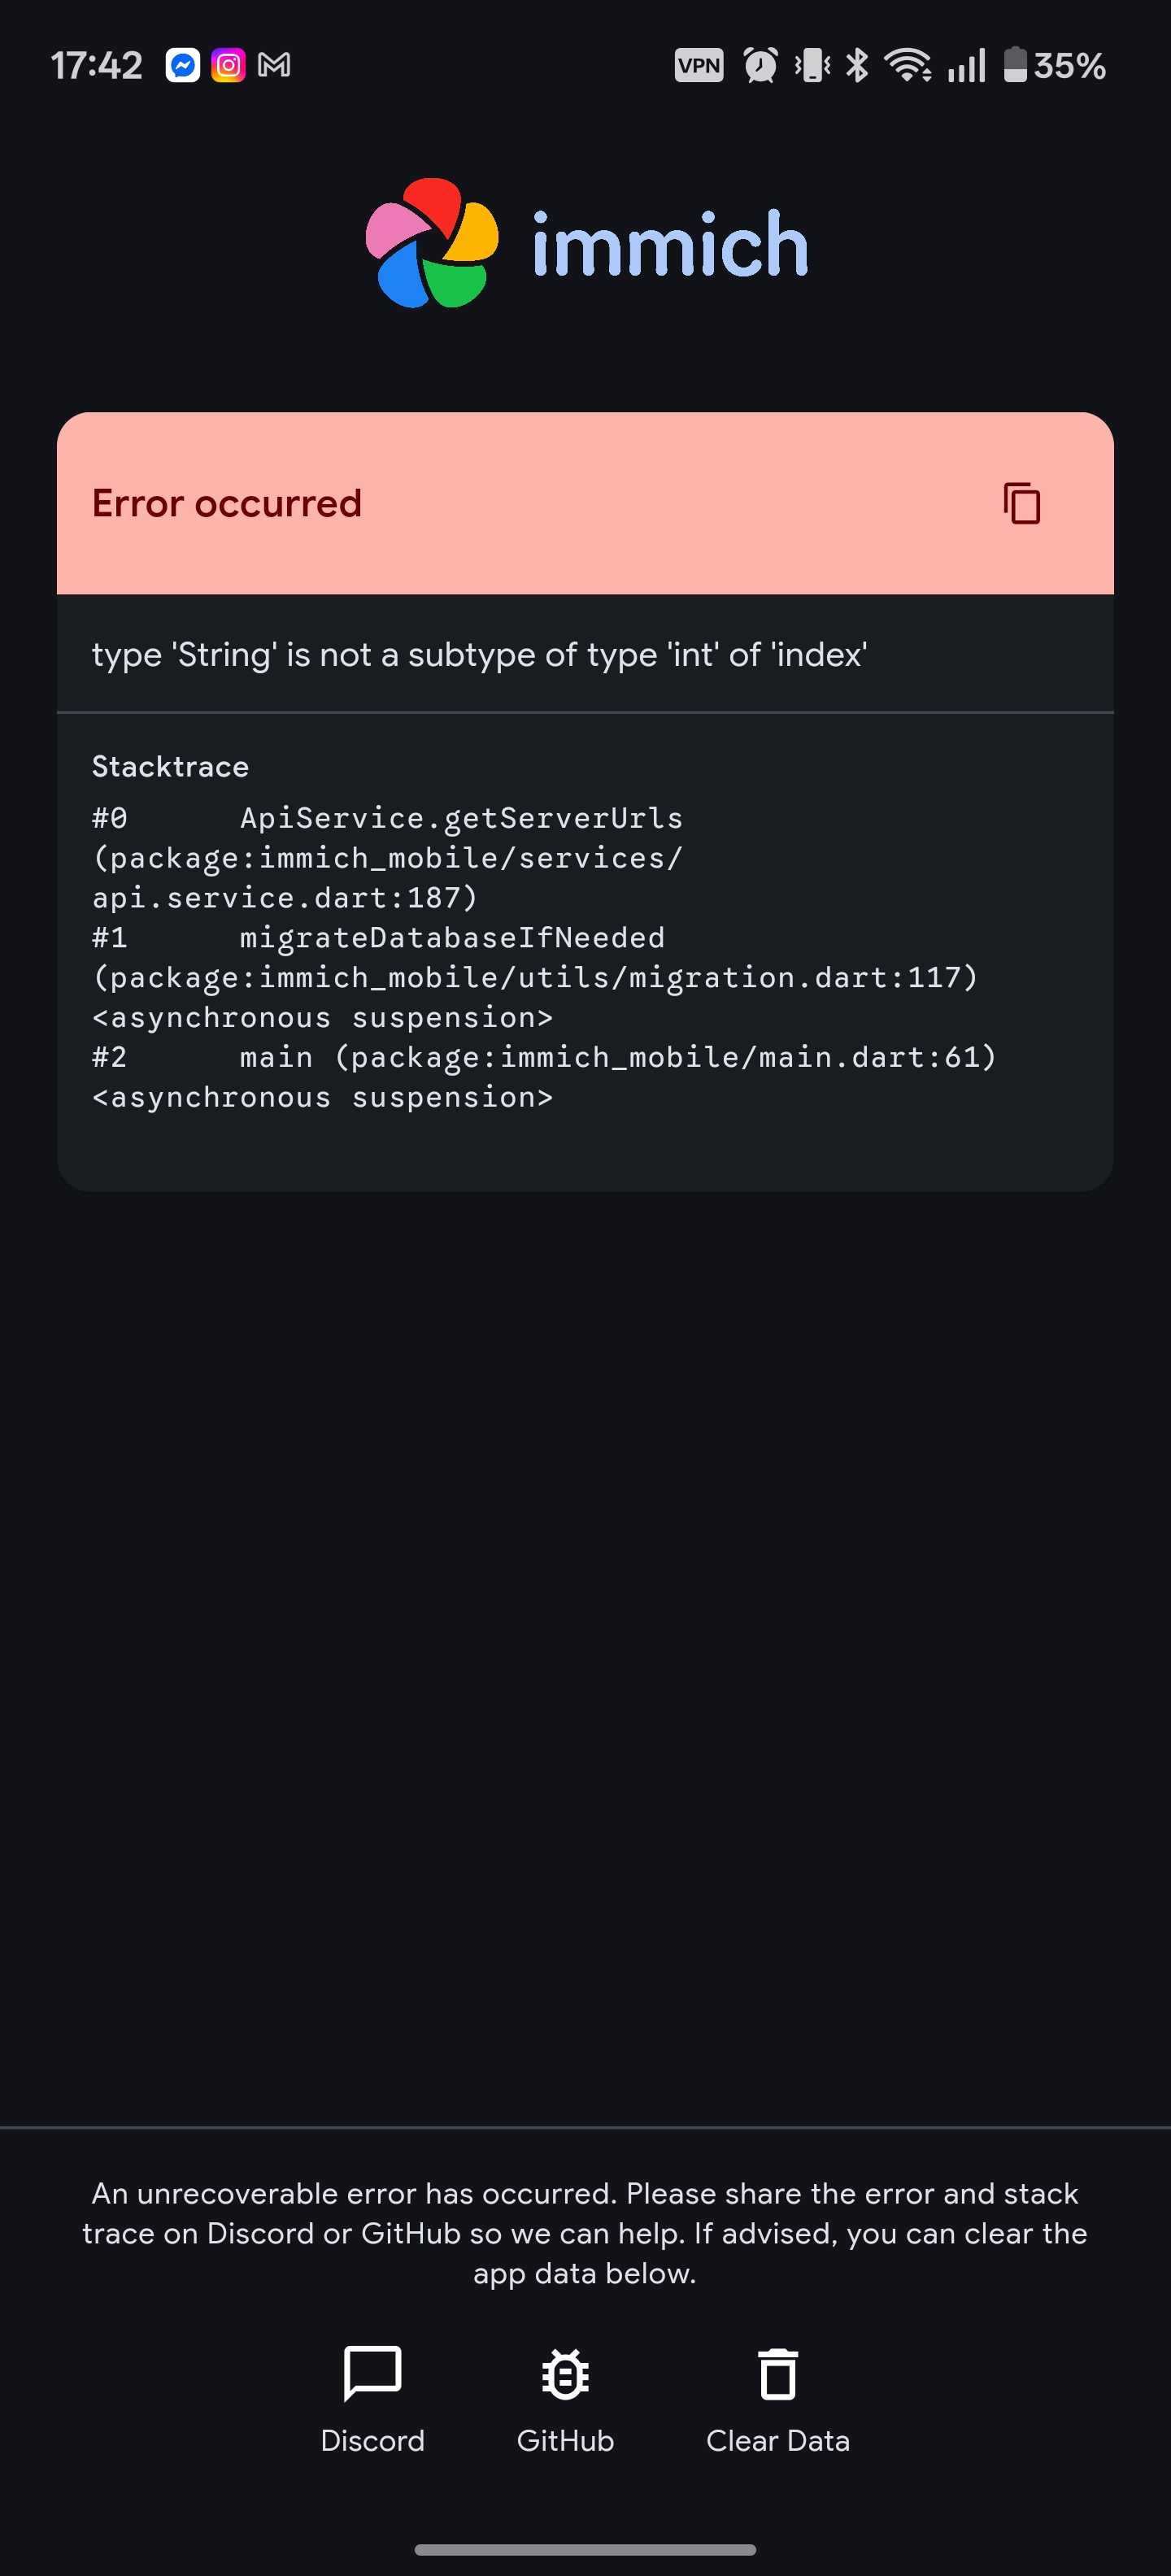
Task: Click the Bluetooth status icon
Action: click(856, 64)
